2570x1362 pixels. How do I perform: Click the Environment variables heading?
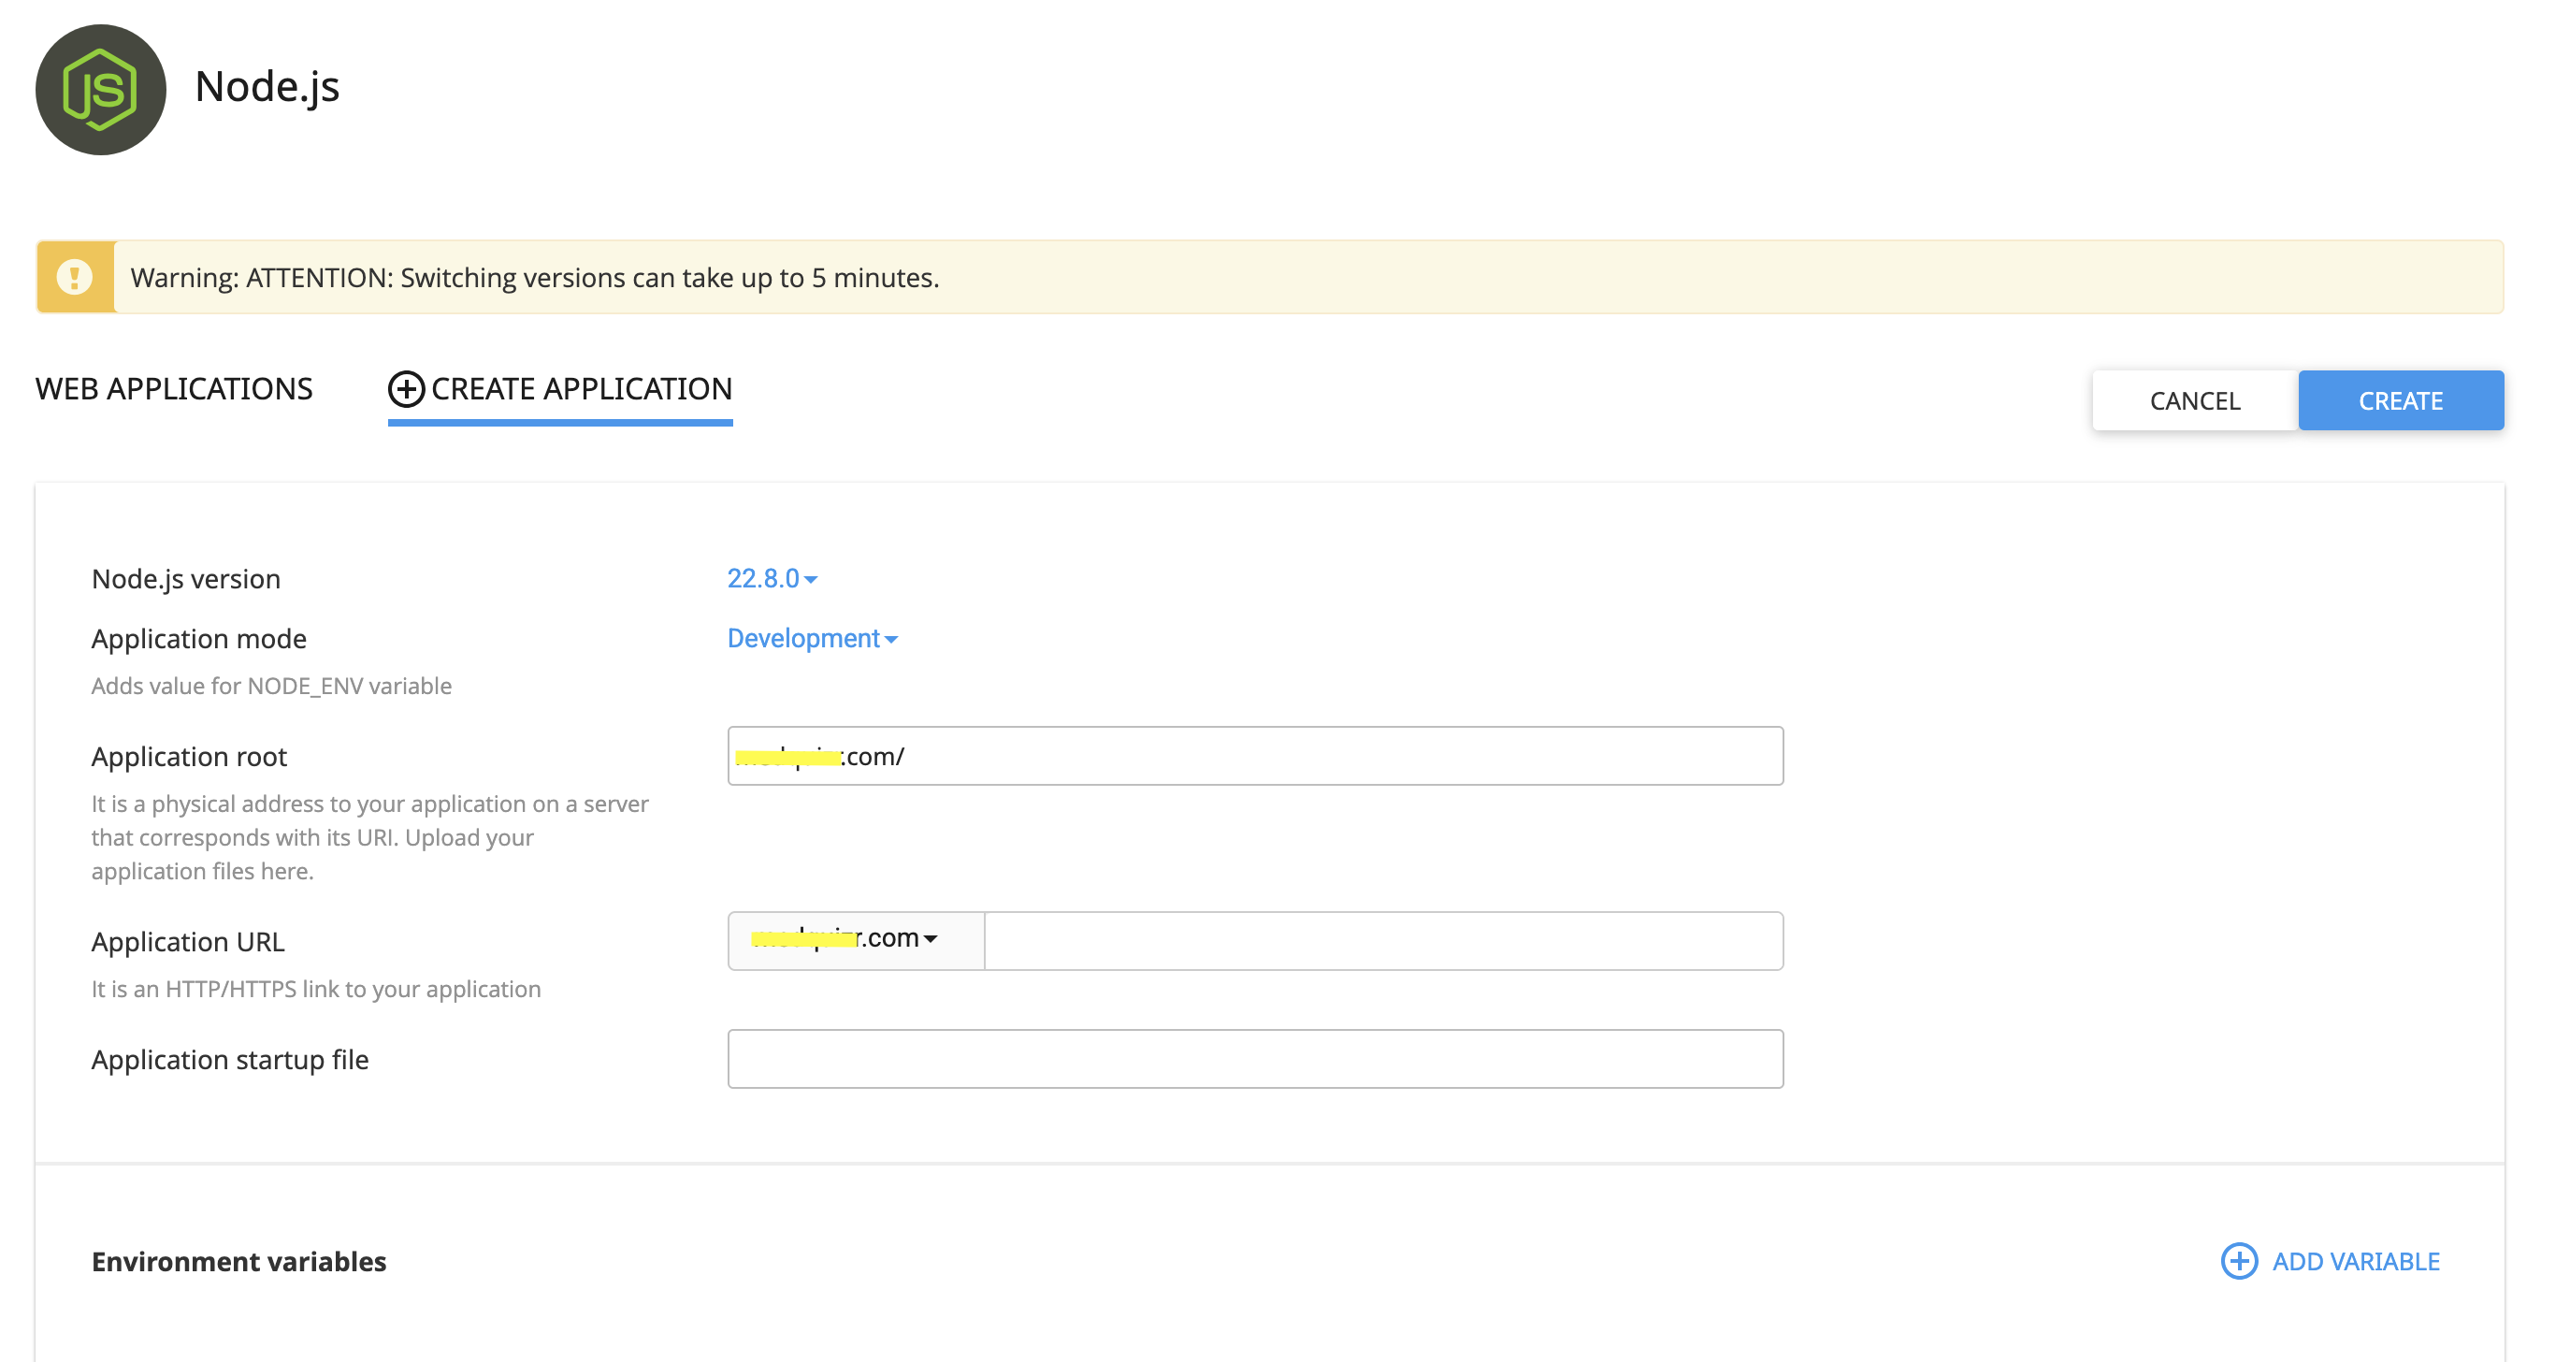coord(238,1261)
